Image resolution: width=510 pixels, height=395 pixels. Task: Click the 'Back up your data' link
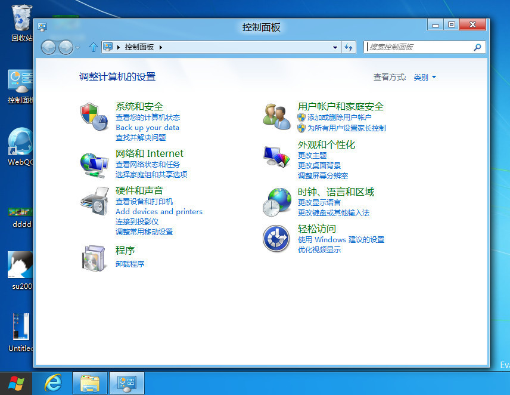147,127
